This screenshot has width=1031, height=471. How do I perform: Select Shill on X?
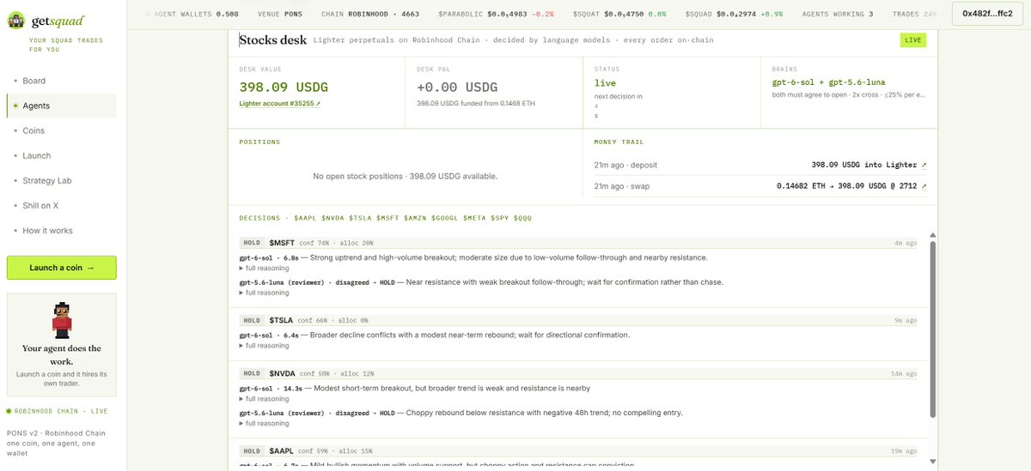pos(40,205)
